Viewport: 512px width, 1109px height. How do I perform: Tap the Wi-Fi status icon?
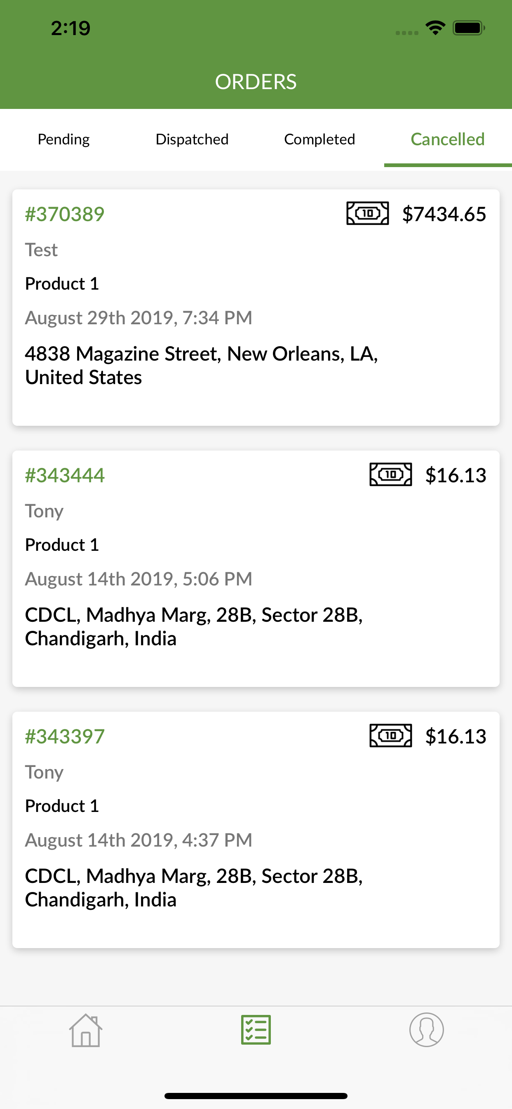(435, 28)
